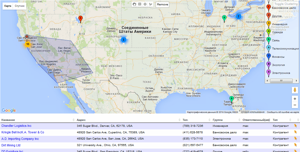Viewport: 300px width, 152px height.
Task: Switch to Спутник satellite view
Action: tap(20, 6)
